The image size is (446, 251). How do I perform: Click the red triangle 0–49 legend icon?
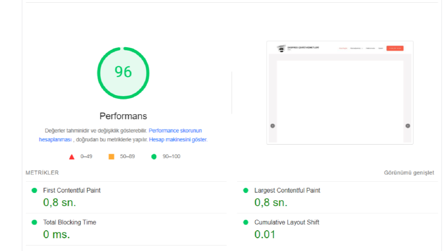pyautogui.click(x=71, y=157)
